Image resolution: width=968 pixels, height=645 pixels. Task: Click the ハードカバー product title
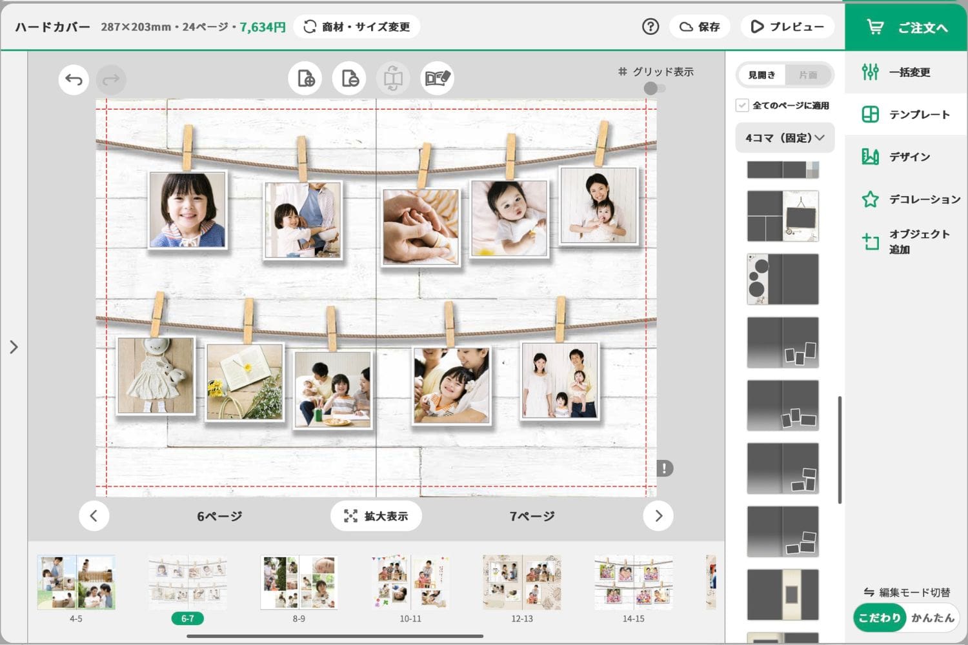(52, 27)
